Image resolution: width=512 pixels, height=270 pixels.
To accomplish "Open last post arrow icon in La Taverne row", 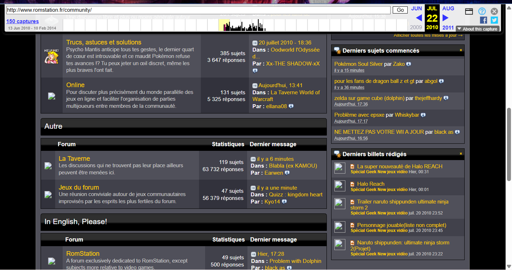I will pos(253,159).
